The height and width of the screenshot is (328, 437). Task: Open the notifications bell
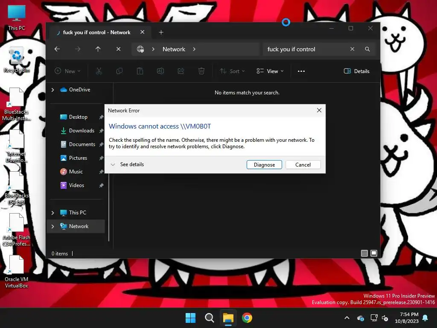(425, 318)
